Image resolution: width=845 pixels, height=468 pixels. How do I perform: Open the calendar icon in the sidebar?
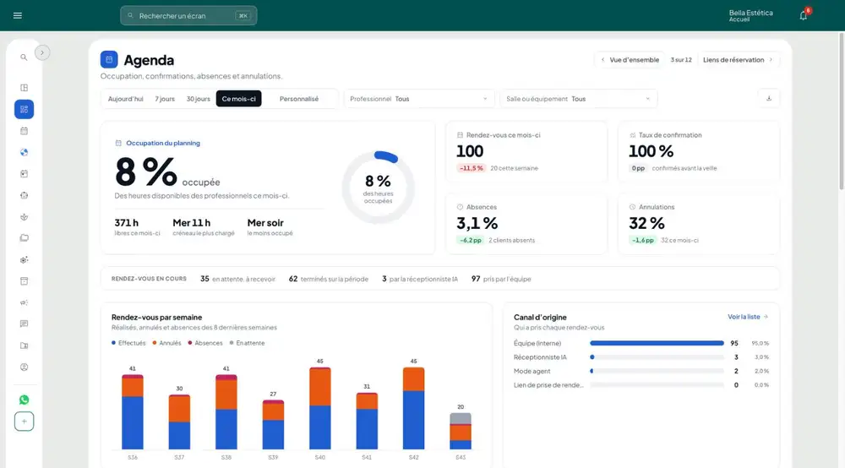click(x=24, y=131)
